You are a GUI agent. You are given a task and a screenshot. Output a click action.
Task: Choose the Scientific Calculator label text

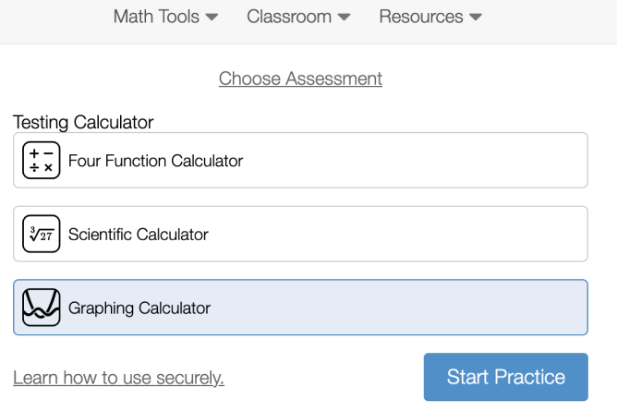pyautogui.click(x=138, y=234)
